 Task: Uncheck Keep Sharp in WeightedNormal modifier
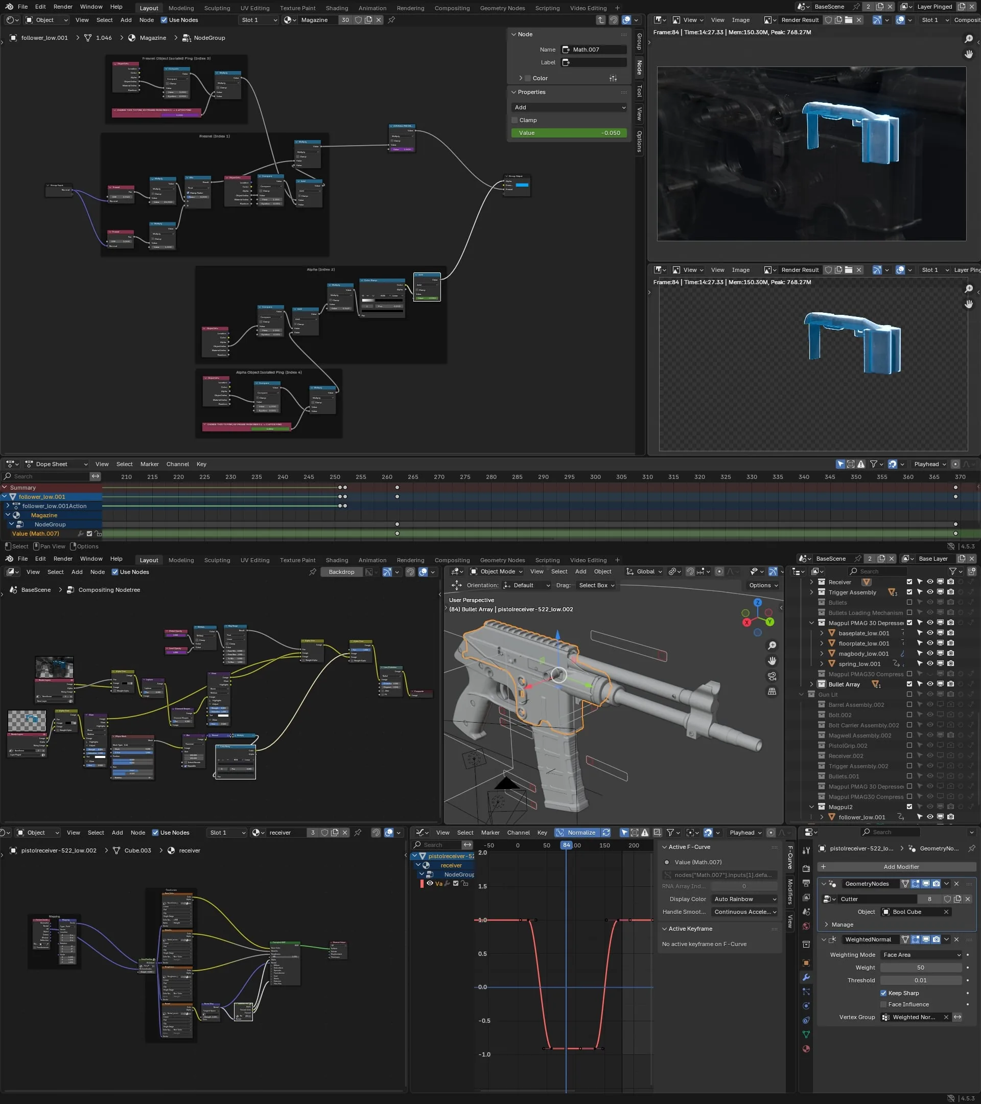click(883, 993)
